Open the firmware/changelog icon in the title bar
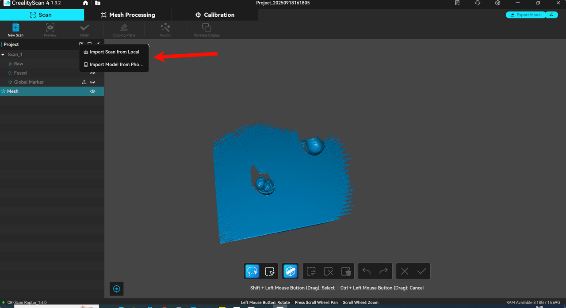 458,3
